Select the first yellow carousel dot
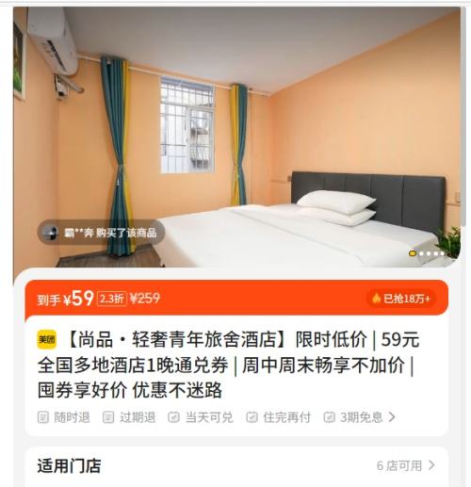 [413, 253]
